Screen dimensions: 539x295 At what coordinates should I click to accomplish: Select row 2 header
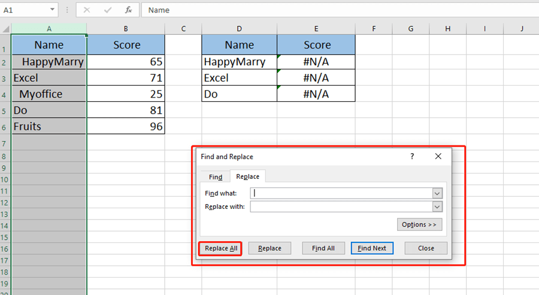(x=5, y=62)
